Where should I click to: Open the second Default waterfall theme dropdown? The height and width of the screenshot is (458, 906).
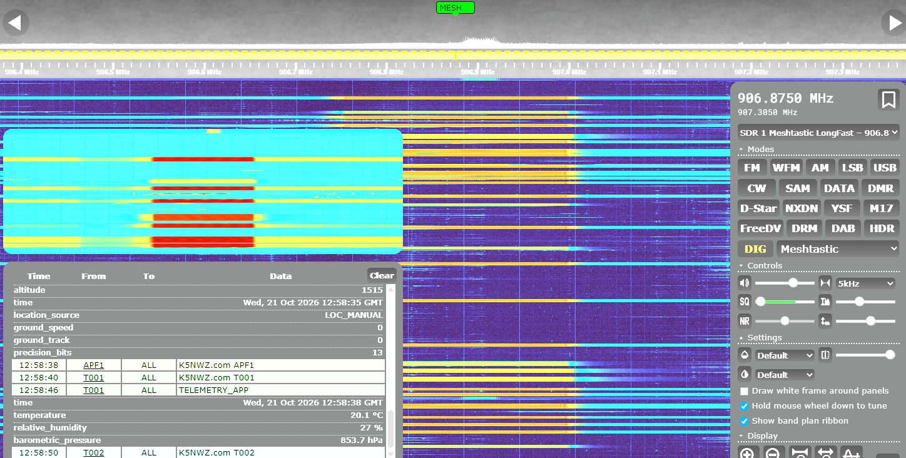click(785, 375)
